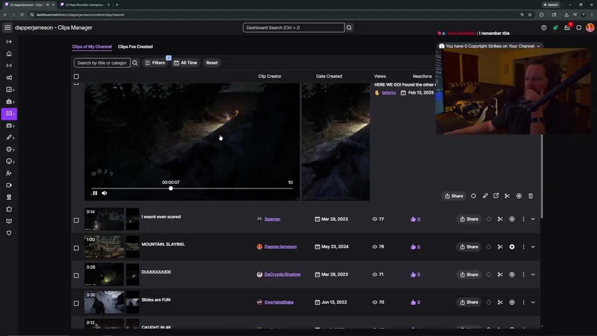Tick the select-all clips checkbox in header

tap(76, 77)
